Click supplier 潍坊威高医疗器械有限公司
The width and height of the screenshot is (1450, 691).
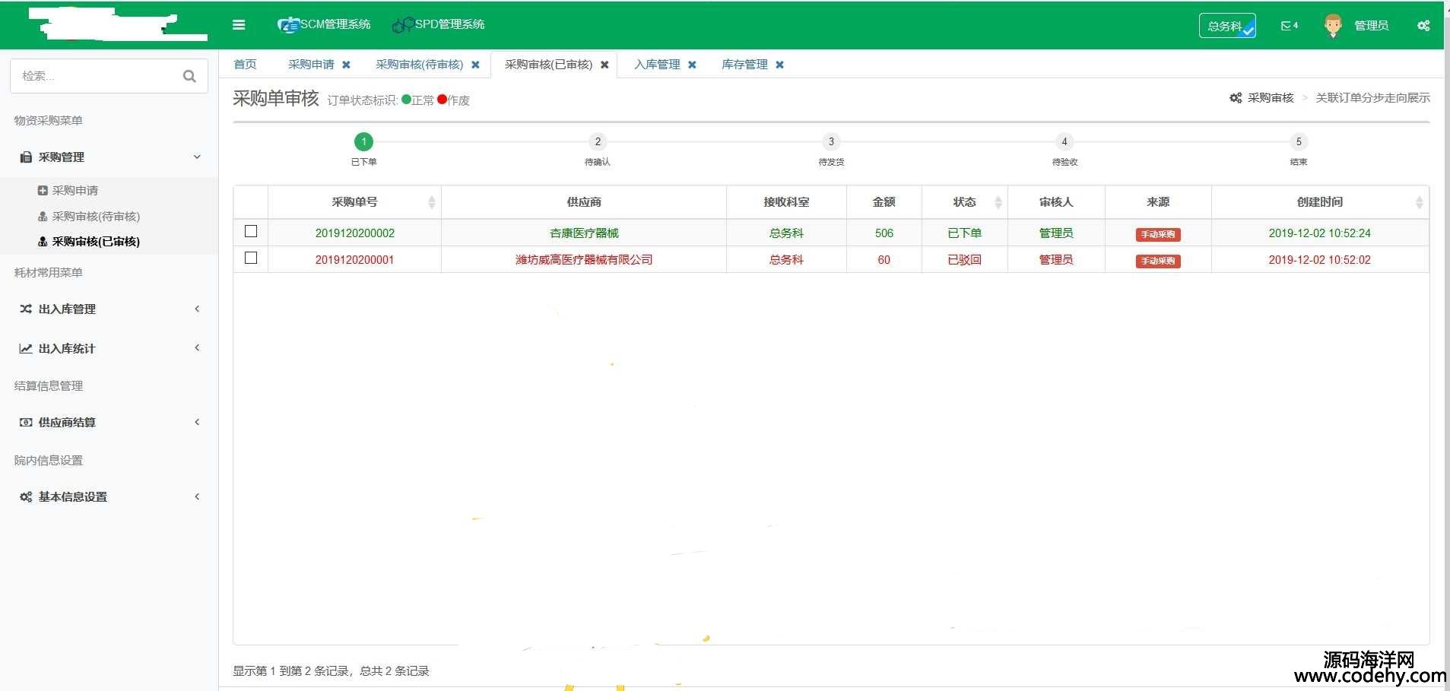(x=584, y=260)
